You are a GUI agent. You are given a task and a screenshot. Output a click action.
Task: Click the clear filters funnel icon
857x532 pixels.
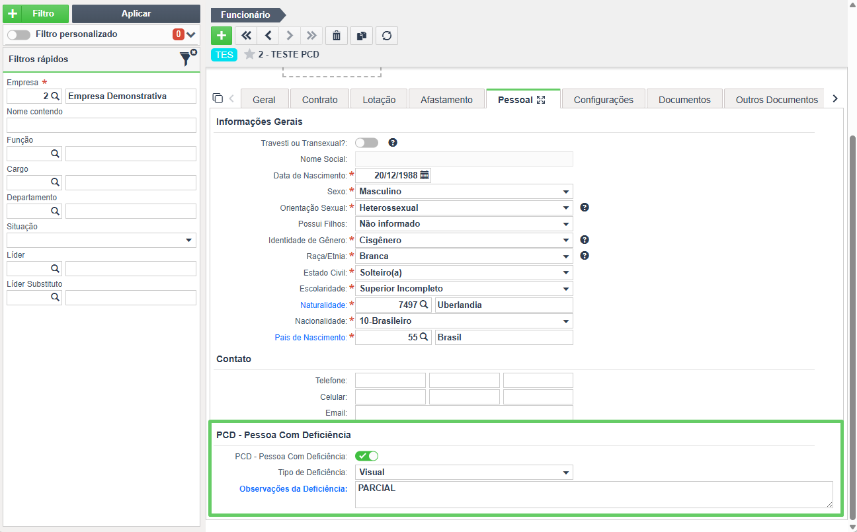click(x=188, y=59)
